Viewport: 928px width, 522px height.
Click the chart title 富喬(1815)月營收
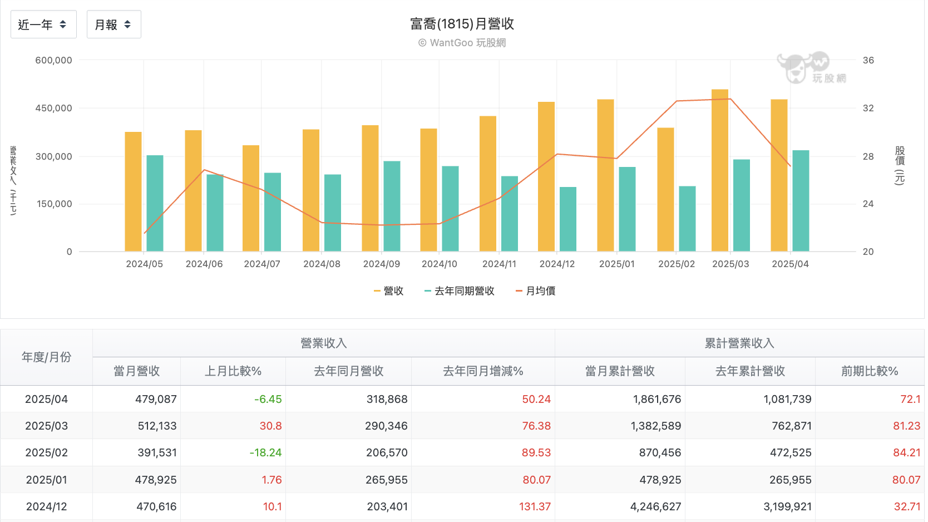click(x=462, y=24)
